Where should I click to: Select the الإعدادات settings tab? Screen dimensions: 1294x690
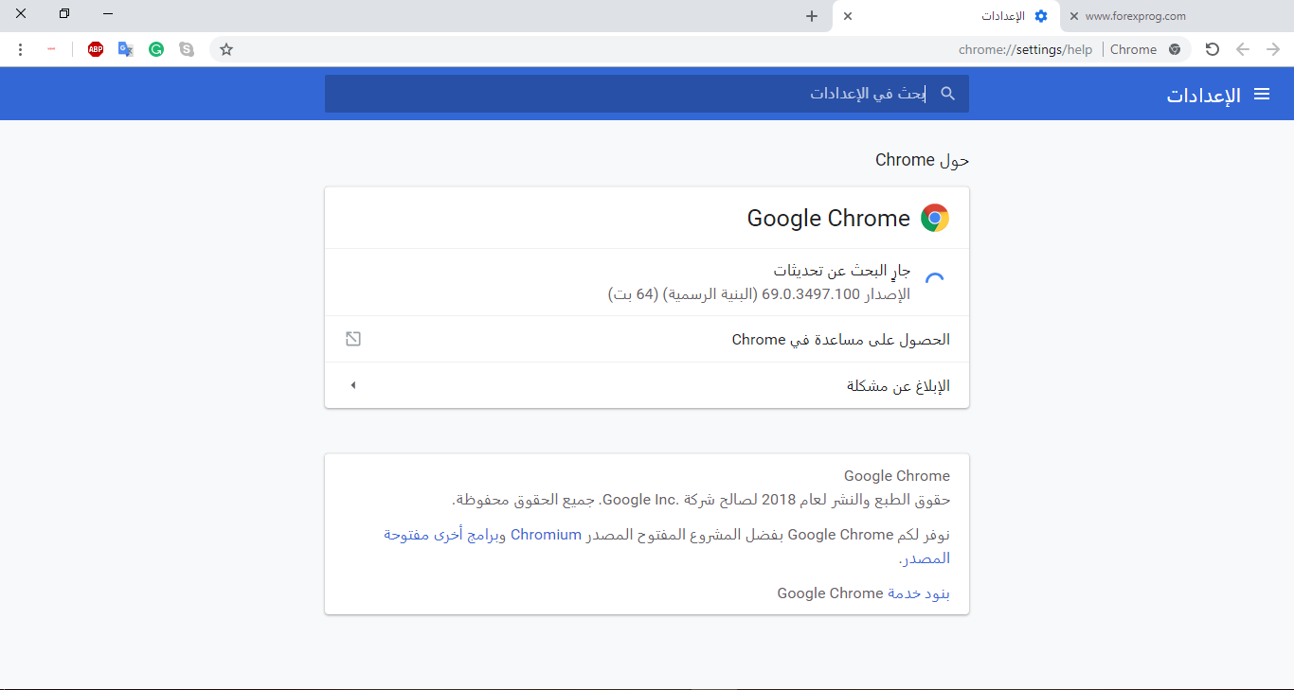947,16
